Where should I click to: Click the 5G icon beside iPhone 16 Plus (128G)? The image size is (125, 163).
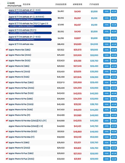7,82
